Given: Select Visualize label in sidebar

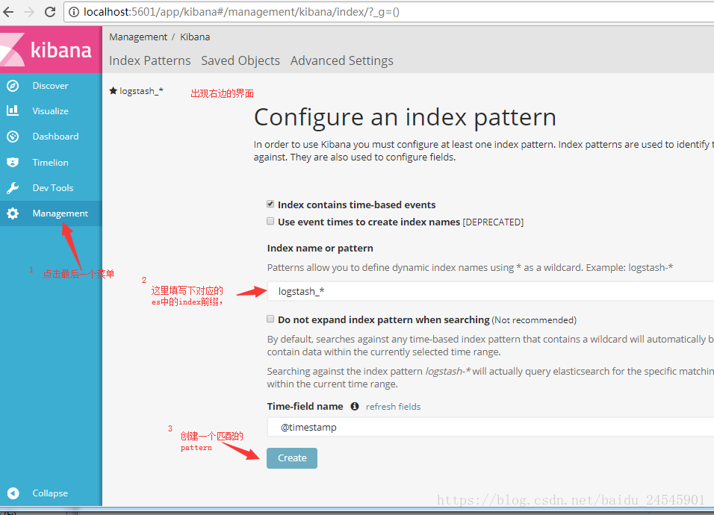Looking at the screenshot, I should tap(51, 111).
